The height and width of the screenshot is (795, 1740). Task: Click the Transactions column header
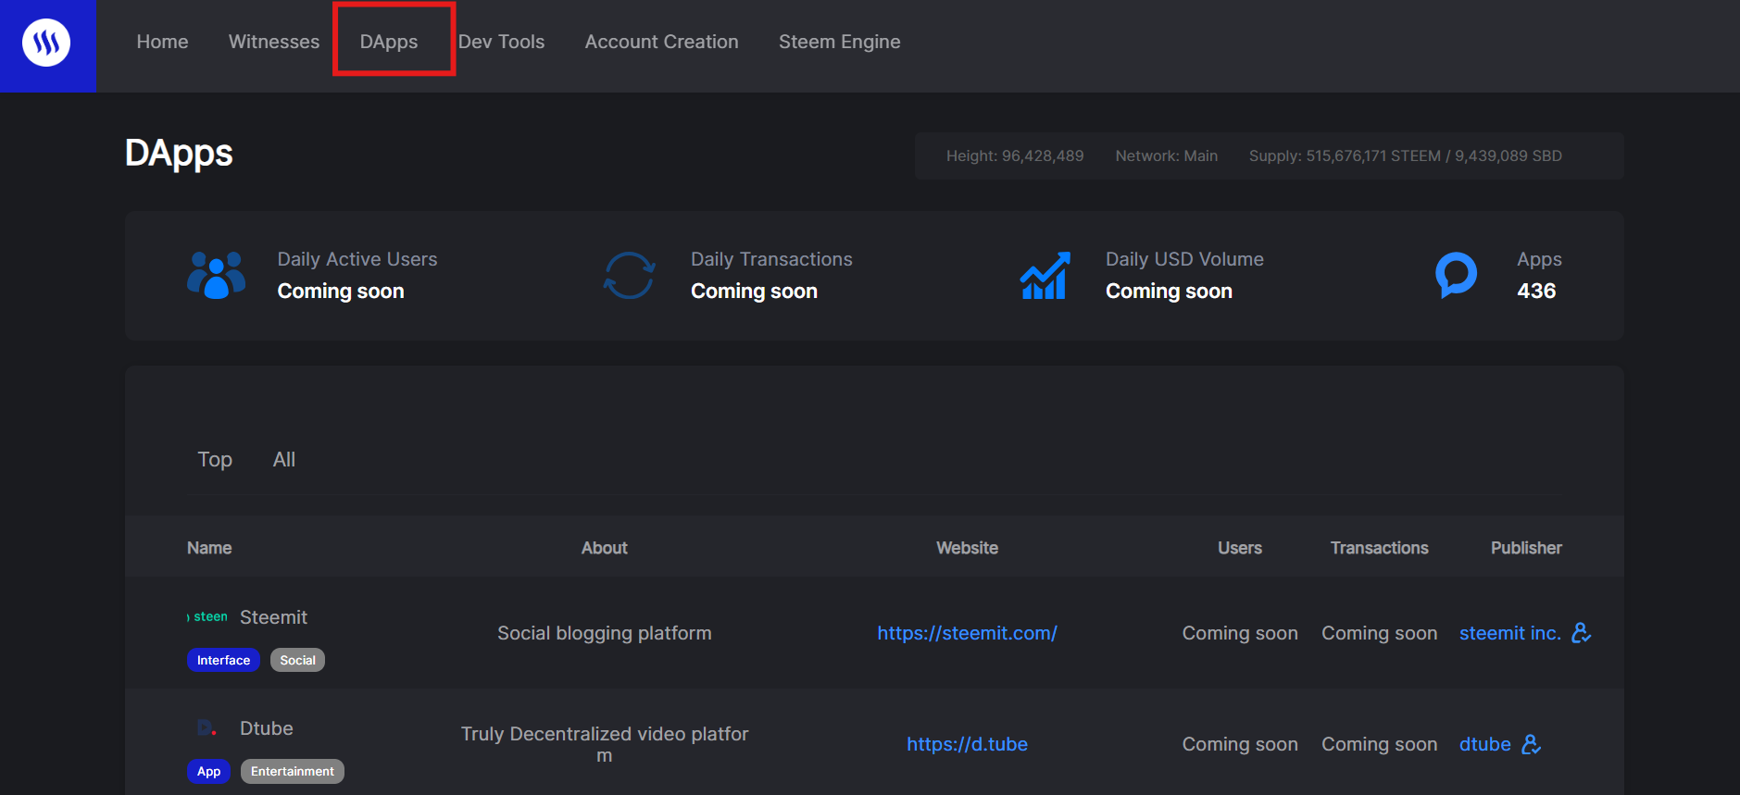(x=1380, y=548)
